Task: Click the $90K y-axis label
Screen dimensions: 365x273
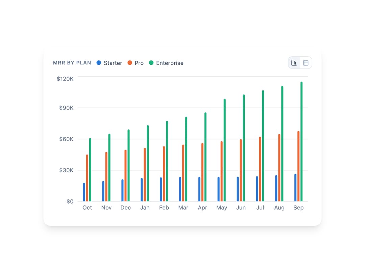Action: pos(66,108)
